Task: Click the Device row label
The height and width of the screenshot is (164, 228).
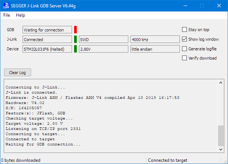Action: [x=13, y=49]
